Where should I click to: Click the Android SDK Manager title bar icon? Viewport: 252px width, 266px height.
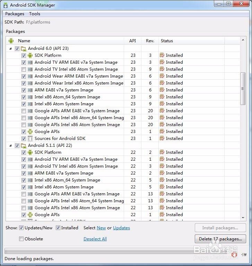[6, 5]
